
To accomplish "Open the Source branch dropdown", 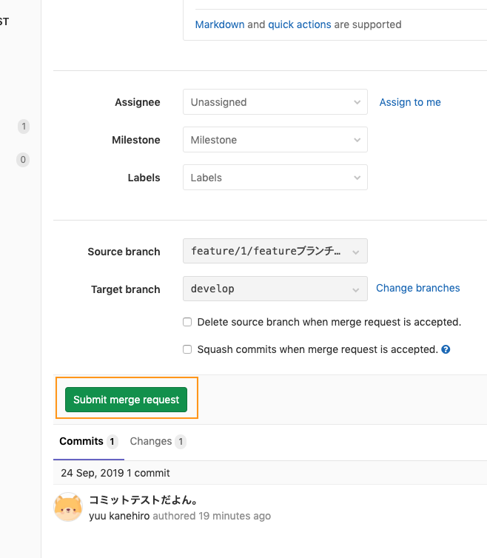I will pyautogui.click(x=275, y=251).
